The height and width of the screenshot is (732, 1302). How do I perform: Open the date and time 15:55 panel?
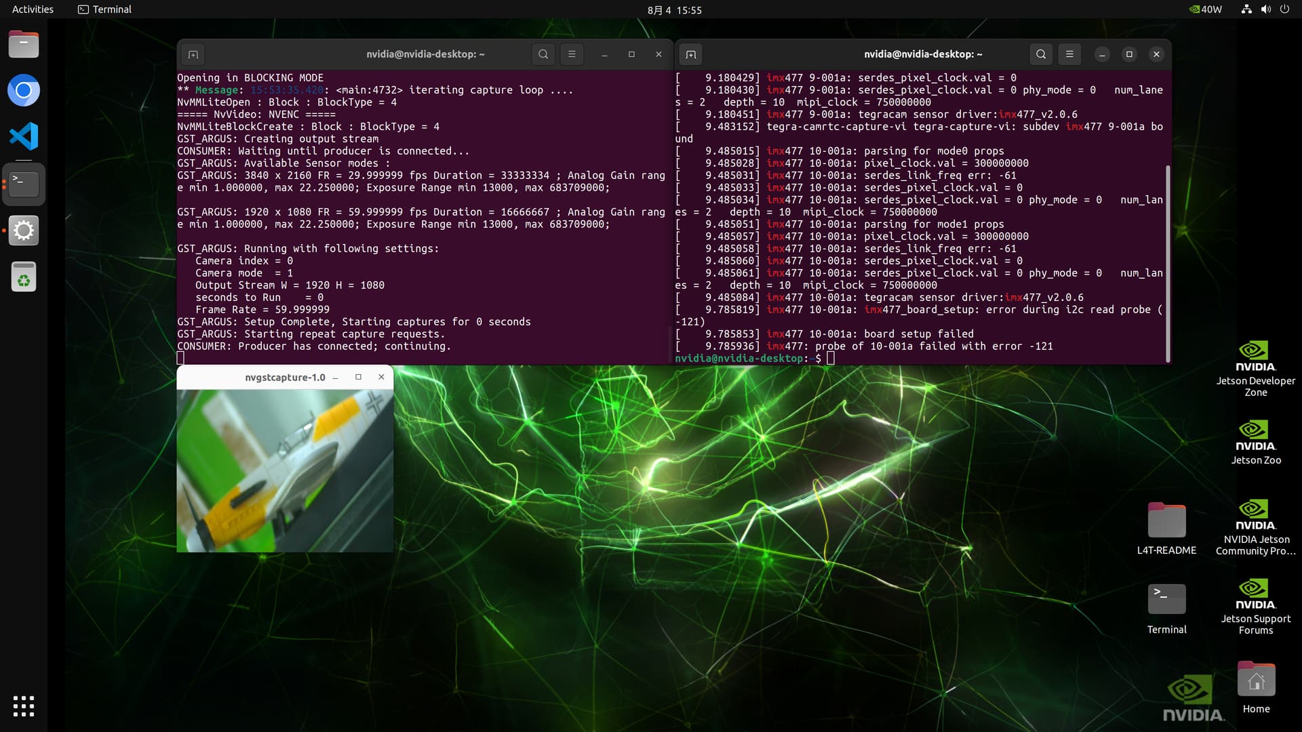pos(674,9)
